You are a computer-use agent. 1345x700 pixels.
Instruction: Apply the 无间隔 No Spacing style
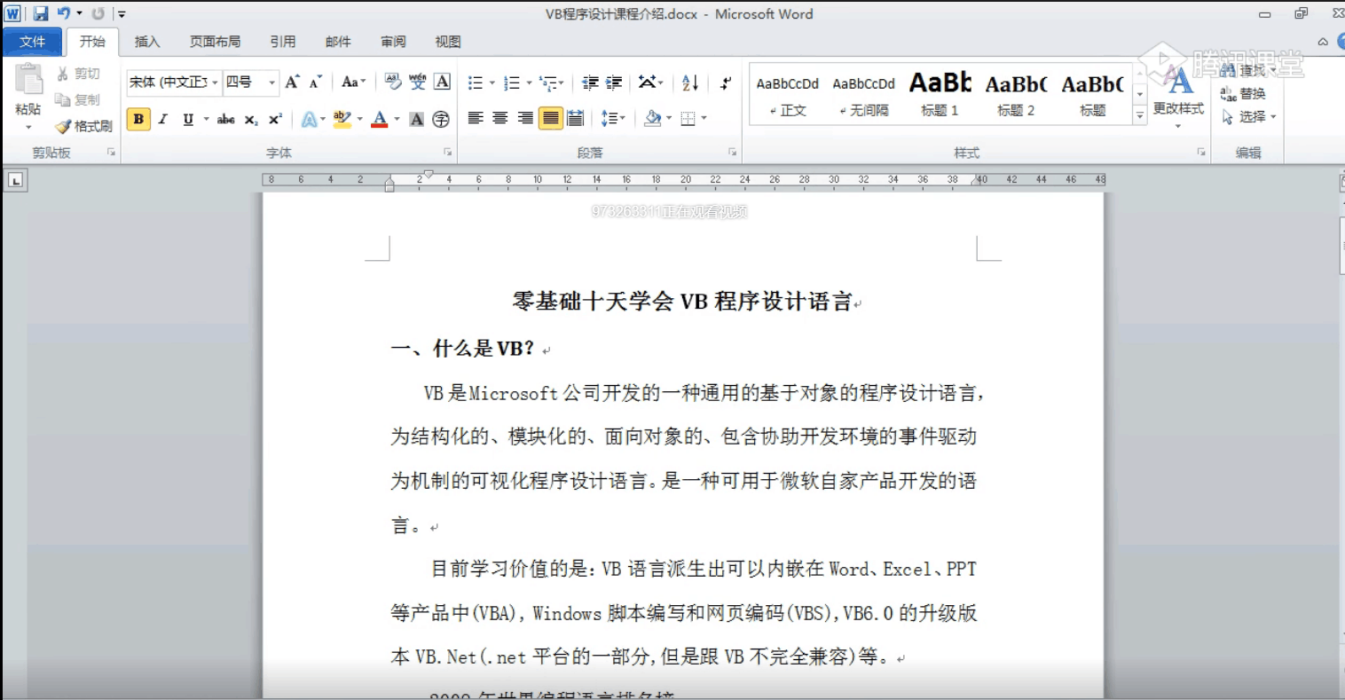pos(864,95)
